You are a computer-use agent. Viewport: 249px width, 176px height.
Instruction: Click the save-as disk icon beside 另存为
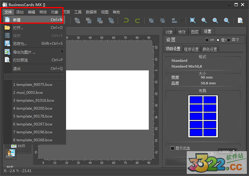point(7,43)
